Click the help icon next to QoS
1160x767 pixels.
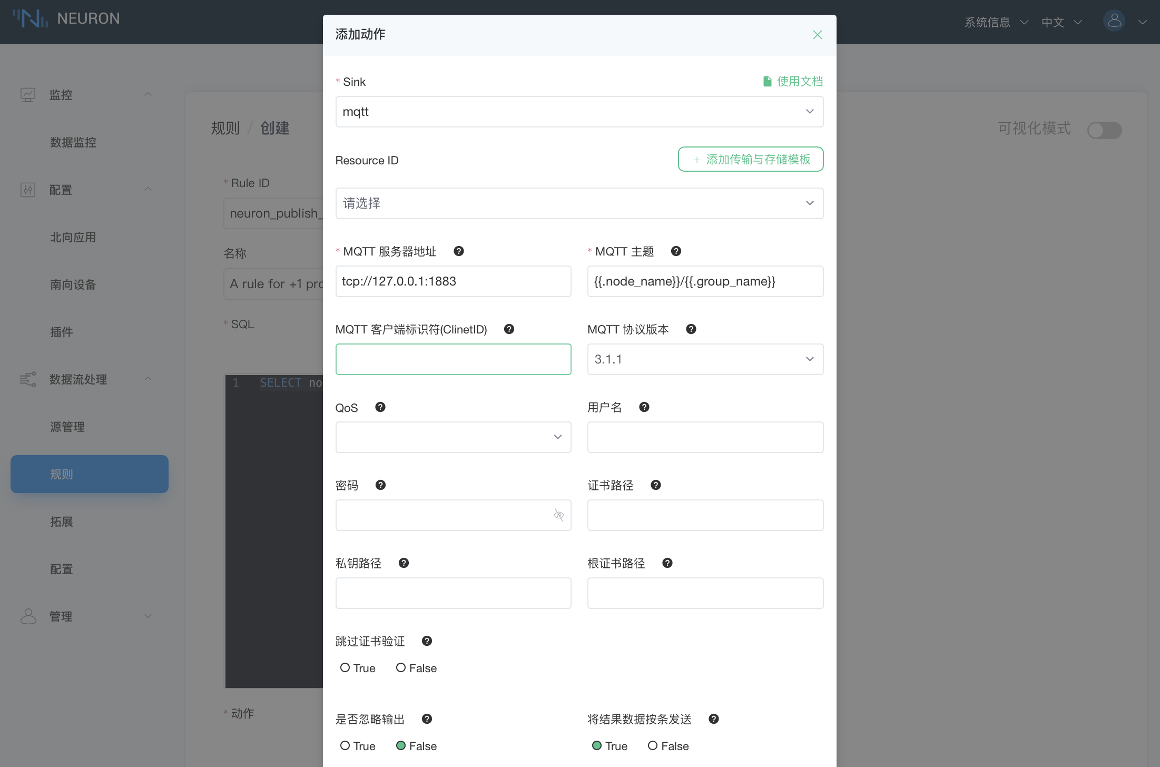380,407
